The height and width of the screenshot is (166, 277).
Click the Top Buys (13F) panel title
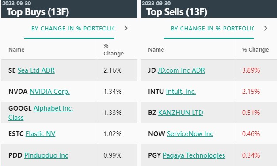pos(38,12)
